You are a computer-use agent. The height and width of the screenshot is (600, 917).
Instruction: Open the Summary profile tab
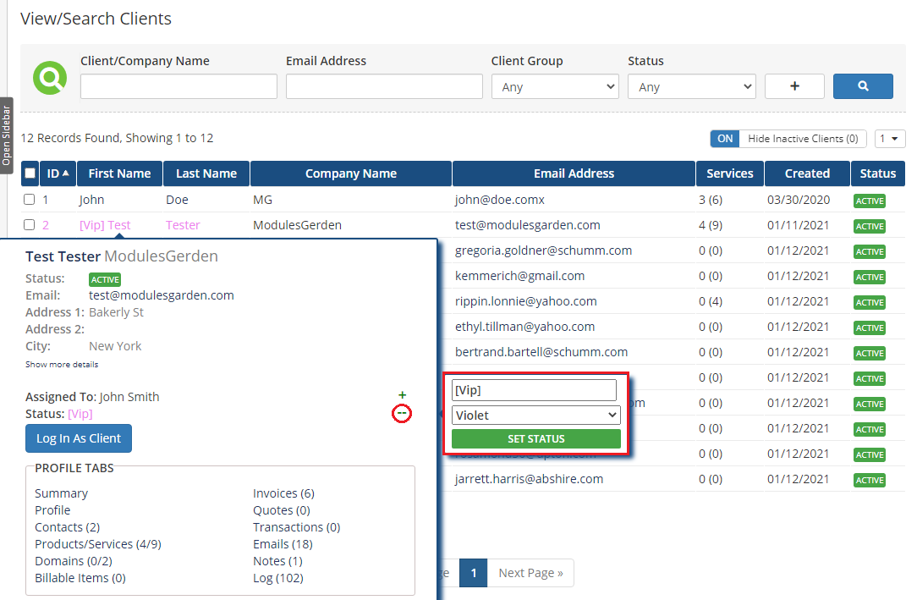[x=62, y=493]
